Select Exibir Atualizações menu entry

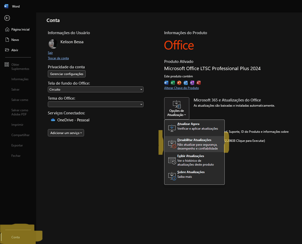(194, 160)
